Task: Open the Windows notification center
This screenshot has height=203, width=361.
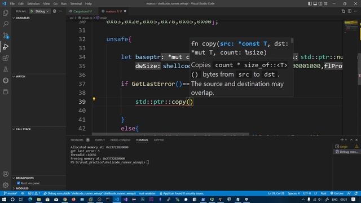Action: click(x=354, y=199)
